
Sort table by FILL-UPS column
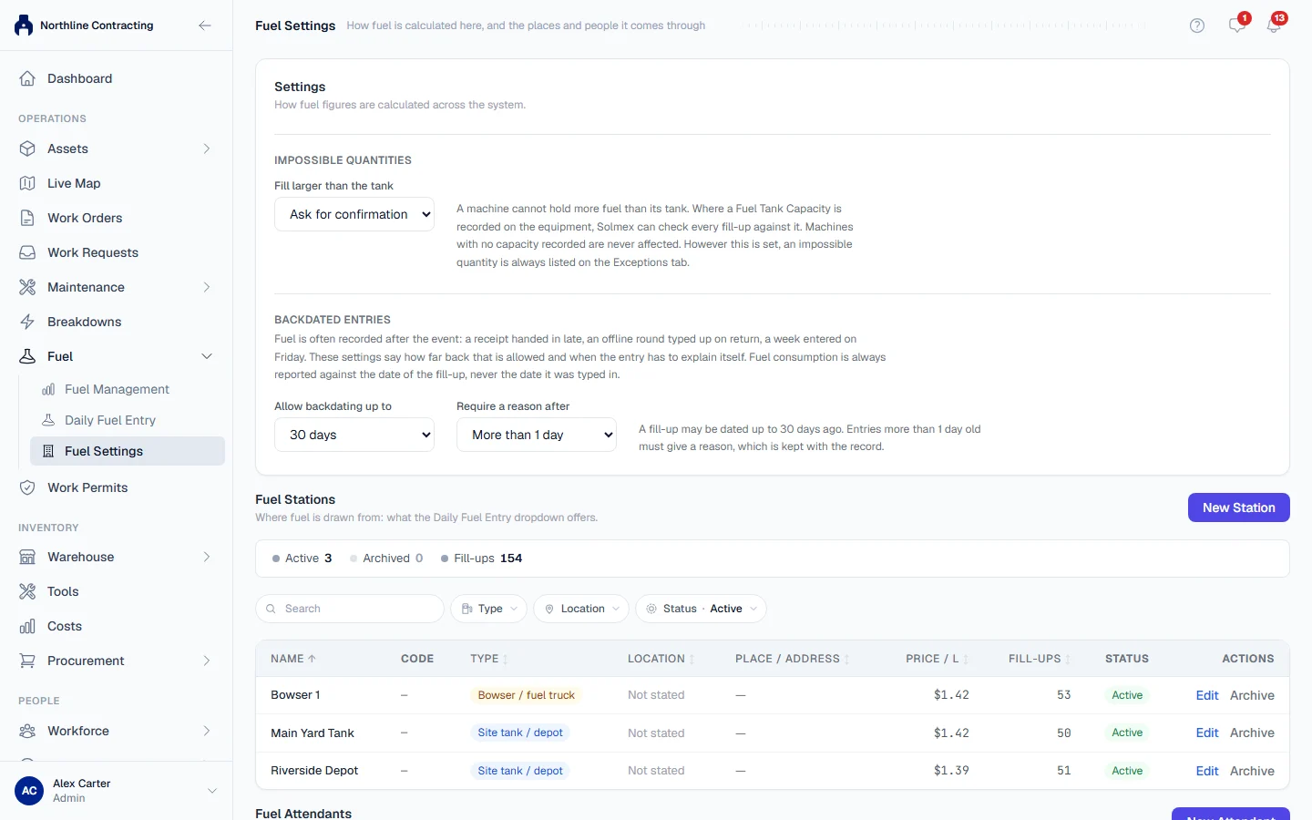click(1040, 659)
